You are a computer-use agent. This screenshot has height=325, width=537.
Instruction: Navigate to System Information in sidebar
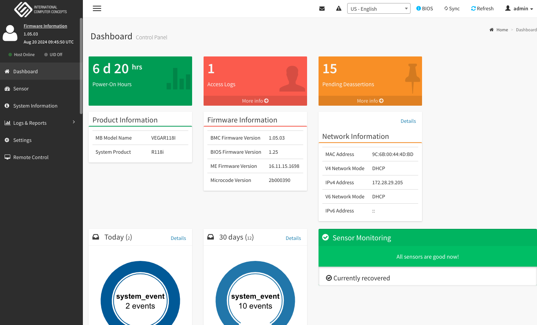coord(35,106)
